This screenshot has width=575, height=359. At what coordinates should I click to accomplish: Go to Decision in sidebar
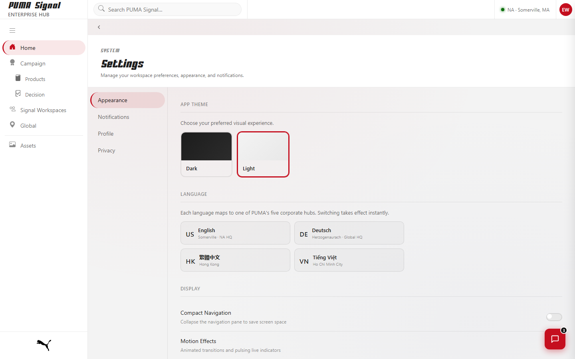click(44, 95)
